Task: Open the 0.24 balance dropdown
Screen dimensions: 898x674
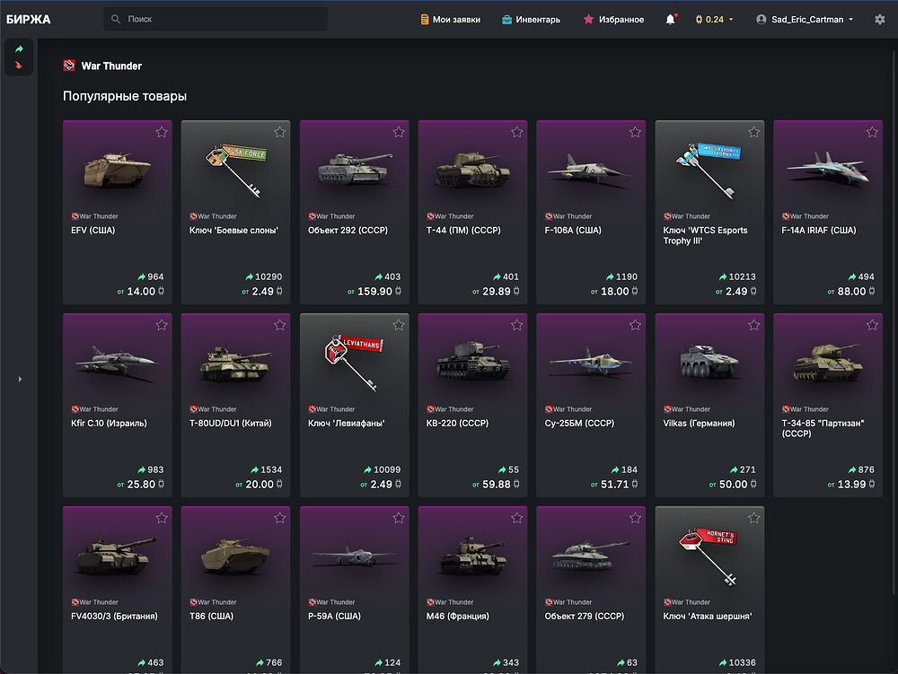Action: click(x=714, y=20)
